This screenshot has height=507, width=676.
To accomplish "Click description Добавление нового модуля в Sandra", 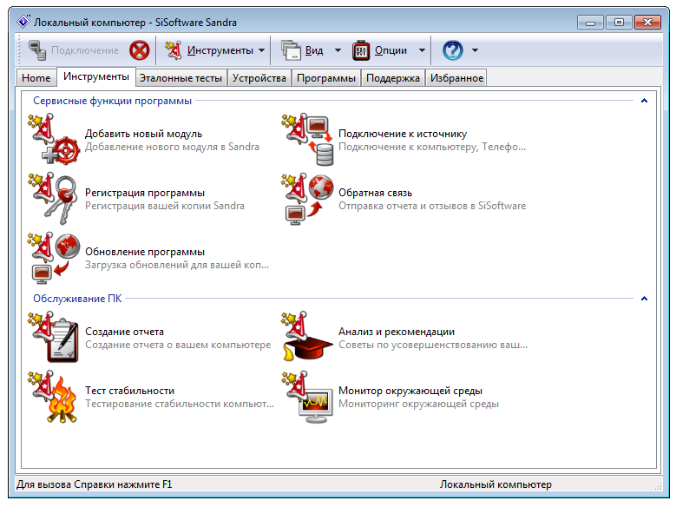I will click(172, 147).
